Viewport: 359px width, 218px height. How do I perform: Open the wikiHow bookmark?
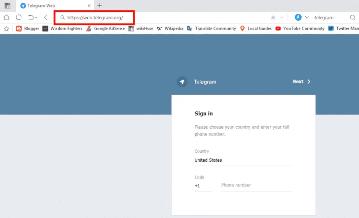tap(140, 29)
